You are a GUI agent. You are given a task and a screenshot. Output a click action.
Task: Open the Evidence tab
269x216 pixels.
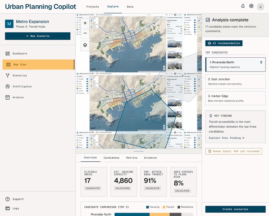150,158
